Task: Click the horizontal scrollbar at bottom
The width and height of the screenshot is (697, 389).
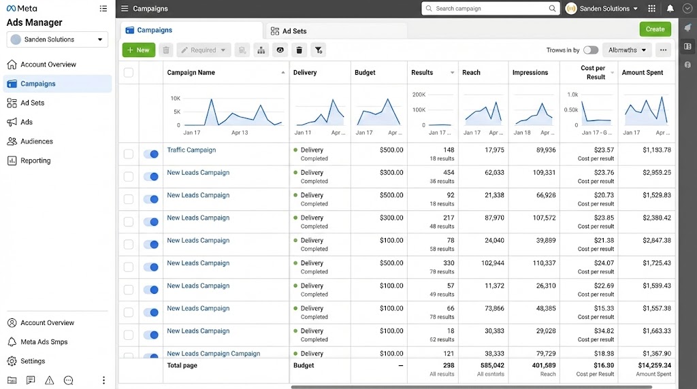Action: click(471, 387)
